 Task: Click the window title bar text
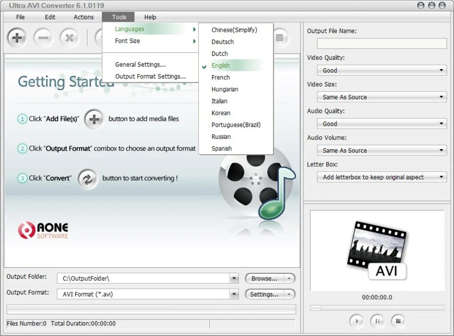57,5
